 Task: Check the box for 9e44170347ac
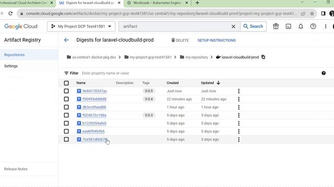(x=66, y=91)
